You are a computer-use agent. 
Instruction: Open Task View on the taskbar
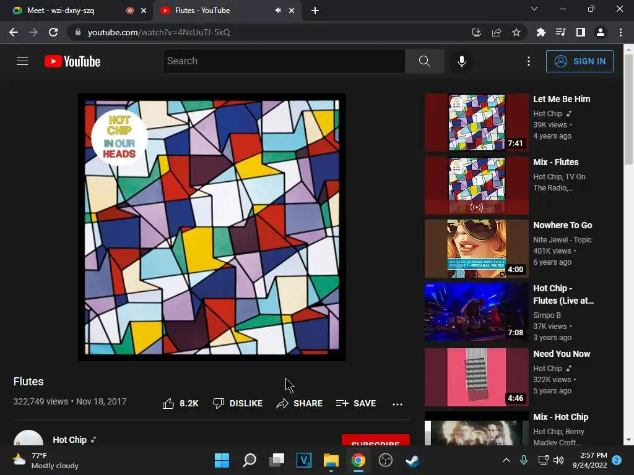pos(277,460)
